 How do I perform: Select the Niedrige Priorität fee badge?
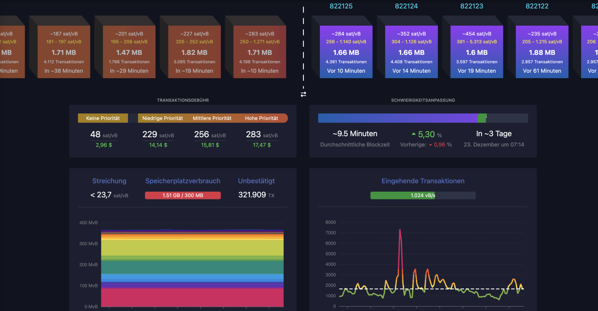[x=162, y=118]
